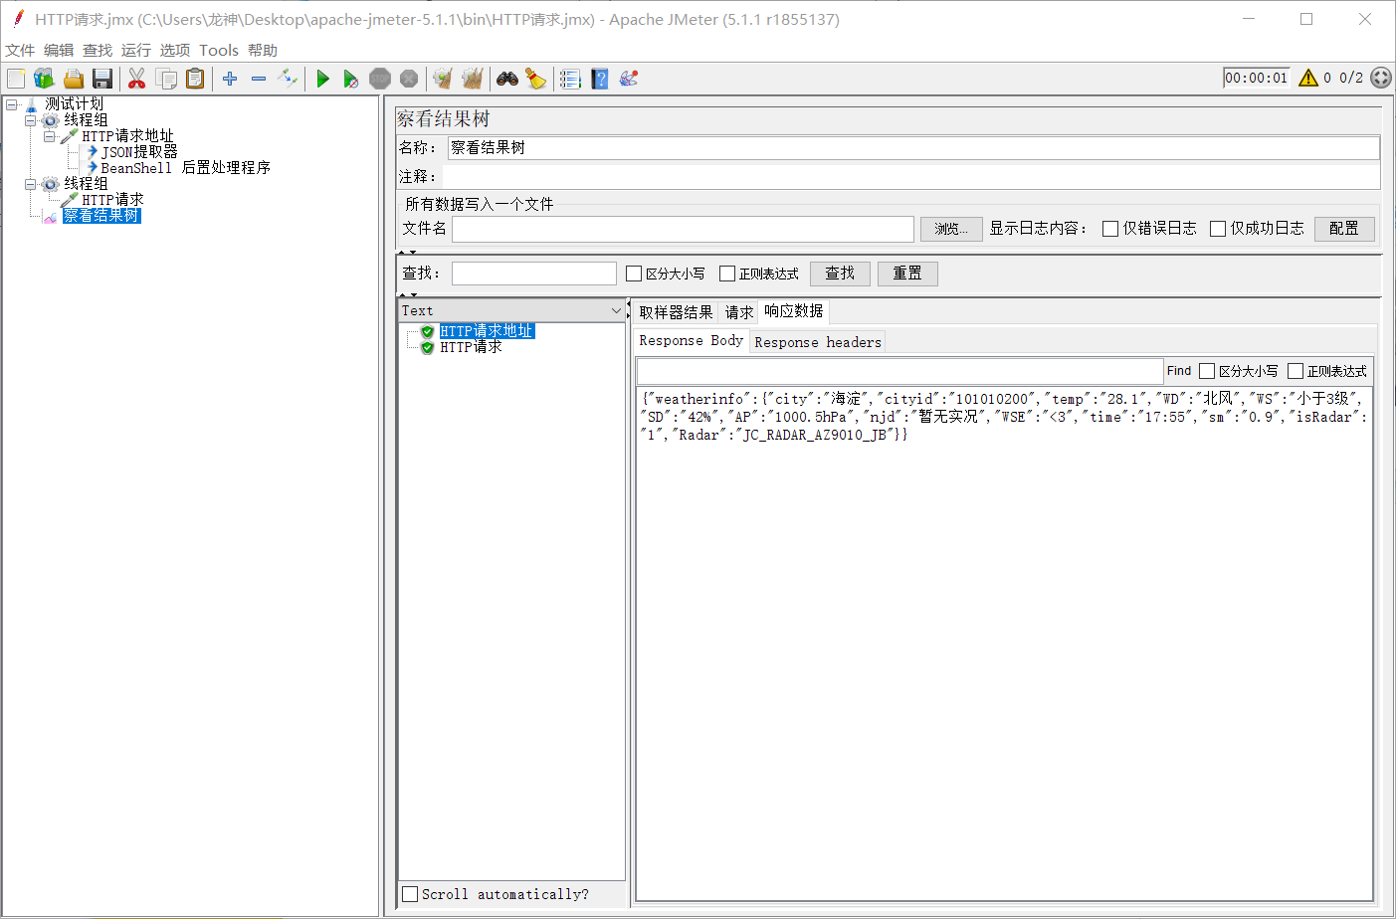Show the Response Body tab
Screen dimensions: 1396x919
(x=692, y=340)
